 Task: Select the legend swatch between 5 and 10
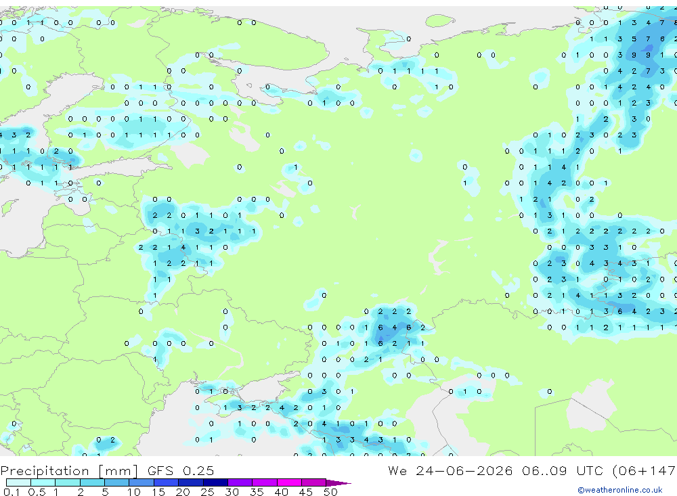click(x=117, y=482)
